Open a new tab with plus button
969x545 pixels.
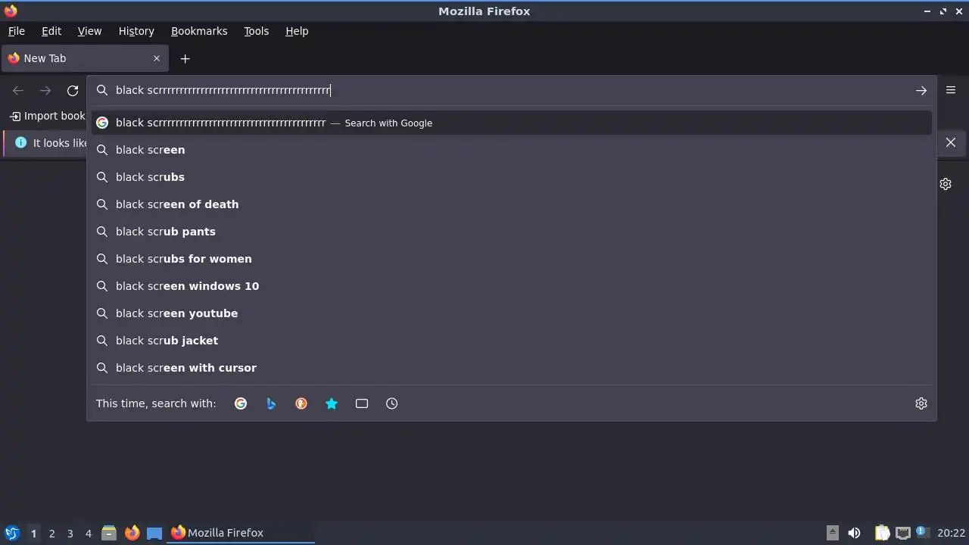tap(185, 58)
